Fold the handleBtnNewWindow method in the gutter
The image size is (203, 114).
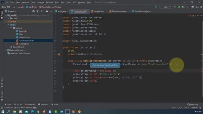click(x=62, y=61)
